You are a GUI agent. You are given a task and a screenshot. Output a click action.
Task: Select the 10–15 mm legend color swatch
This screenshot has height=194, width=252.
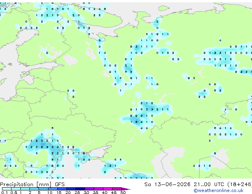tap(53, 189)
